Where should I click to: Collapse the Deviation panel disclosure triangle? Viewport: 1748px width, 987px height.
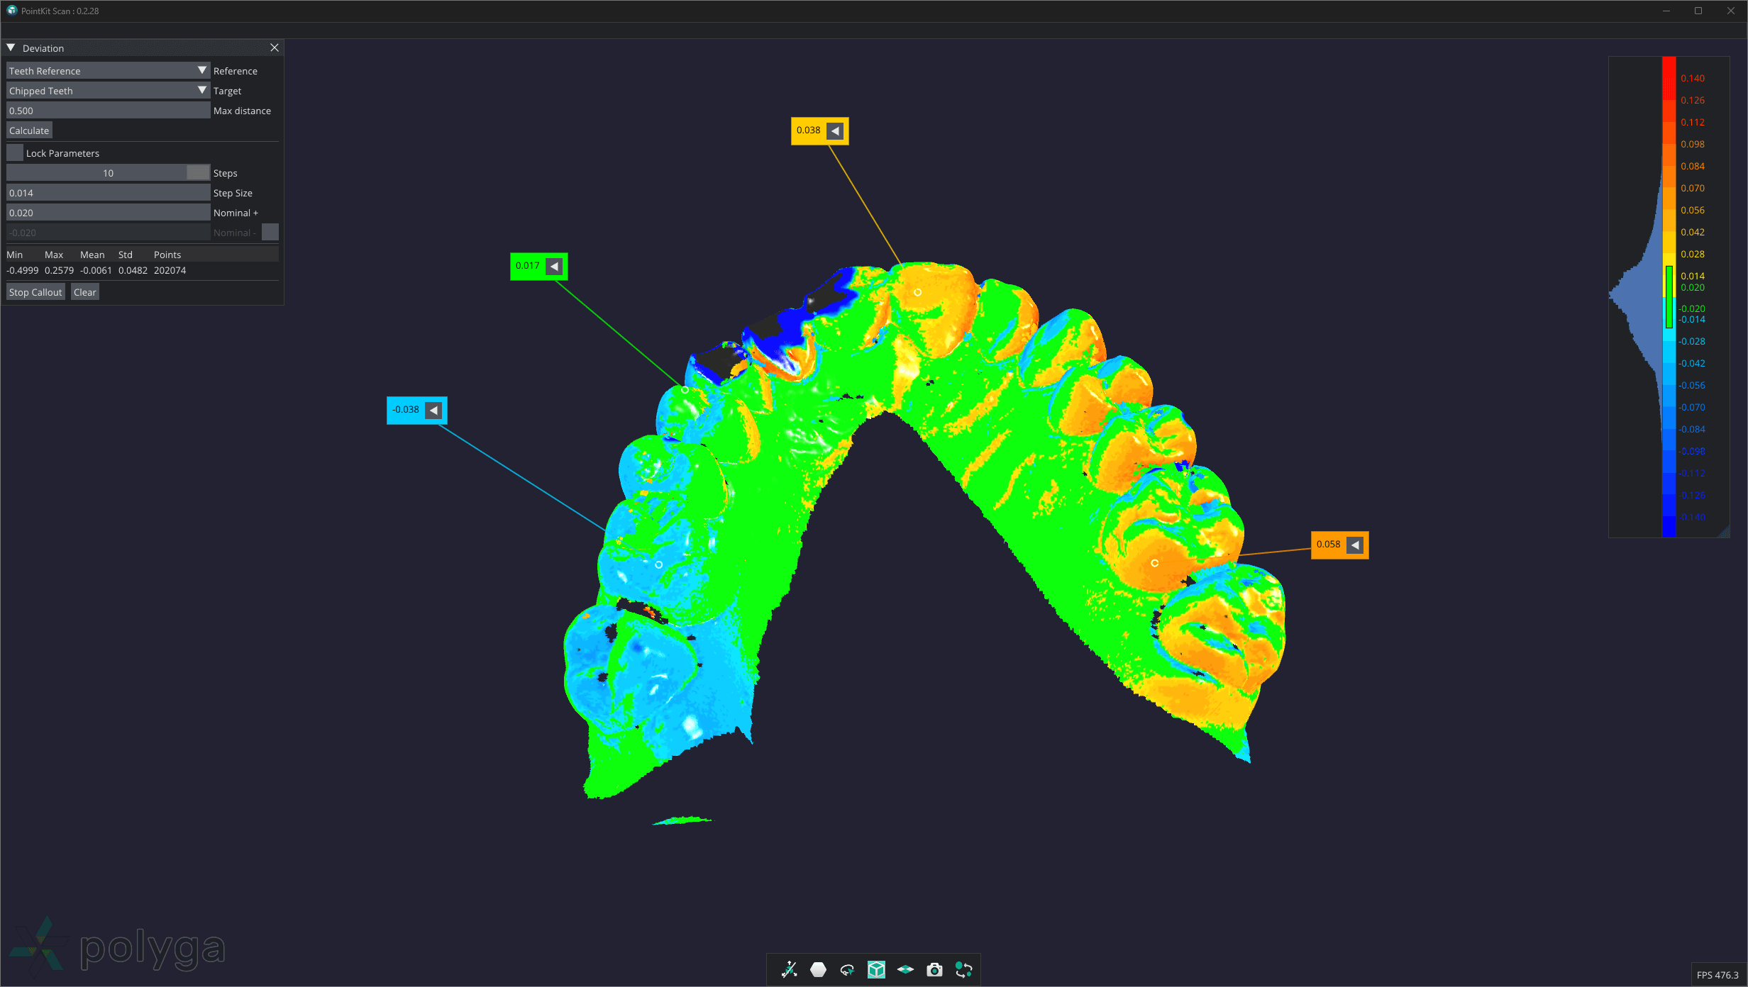[11, 48]
